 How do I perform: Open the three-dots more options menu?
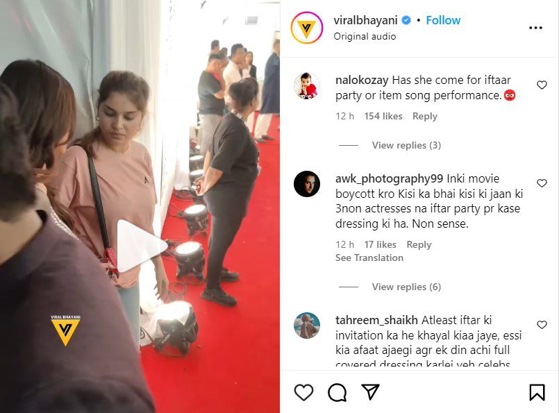(x=535, y=28)
